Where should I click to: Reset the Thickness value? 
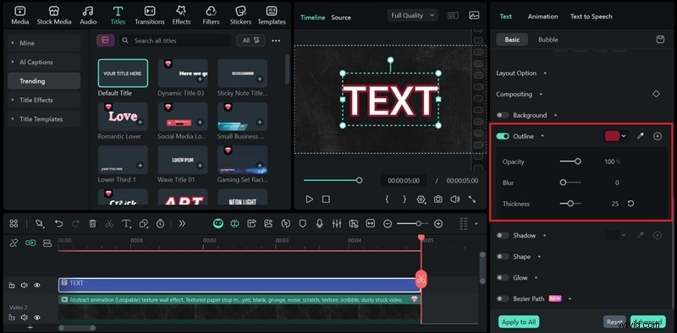pos(630,204)
